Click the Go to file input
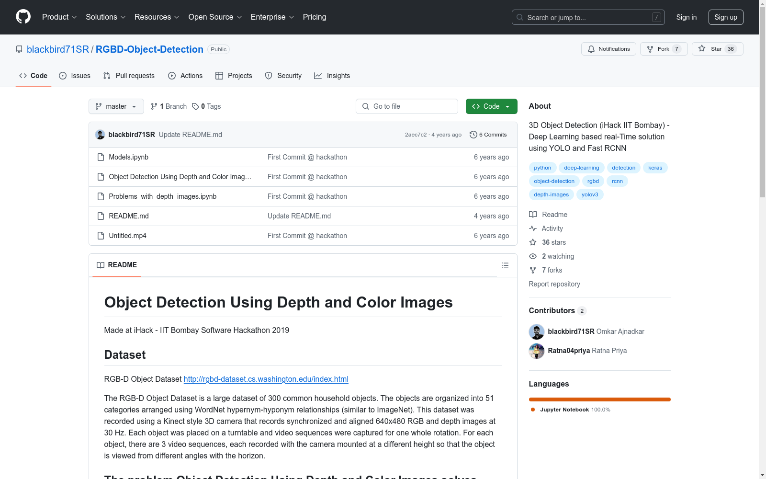The width and height of the screenshot is (766, 479). click(407, 106)
